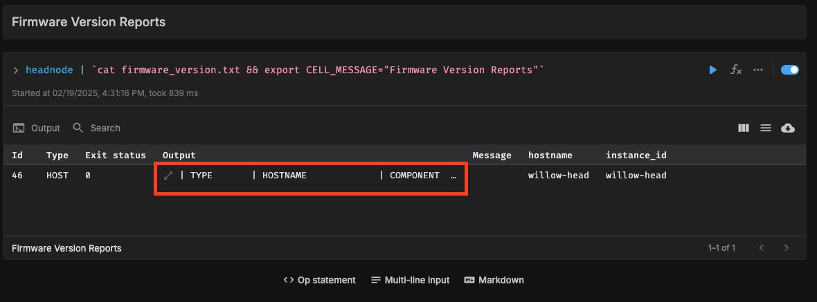Click the Message column header

tap(492, 155)
